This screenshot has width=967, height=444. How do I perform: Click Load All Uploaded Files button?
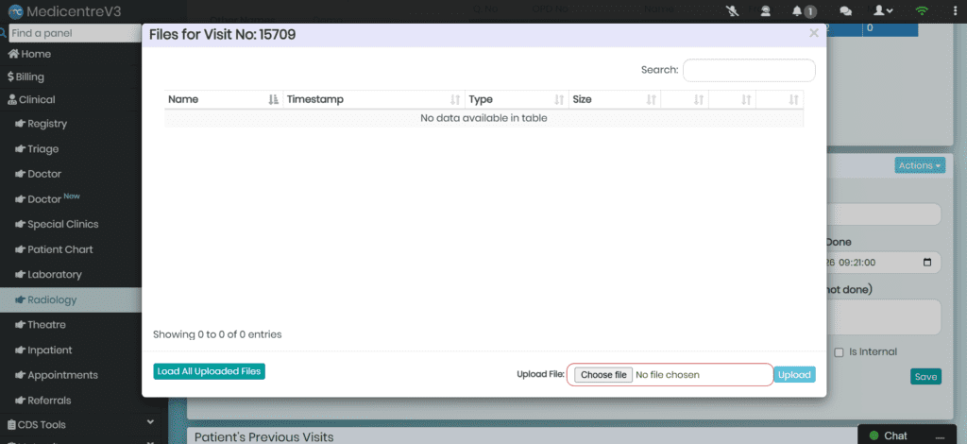point(209,371)
